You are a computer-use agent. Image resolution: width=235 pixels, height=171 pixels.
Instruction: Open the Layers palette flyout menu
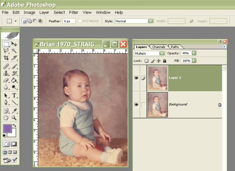pos(224,47)
